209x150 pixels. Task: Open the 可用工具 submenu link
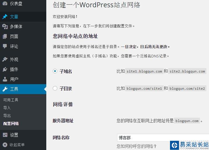pyautogui.click(x=11, y=100)
